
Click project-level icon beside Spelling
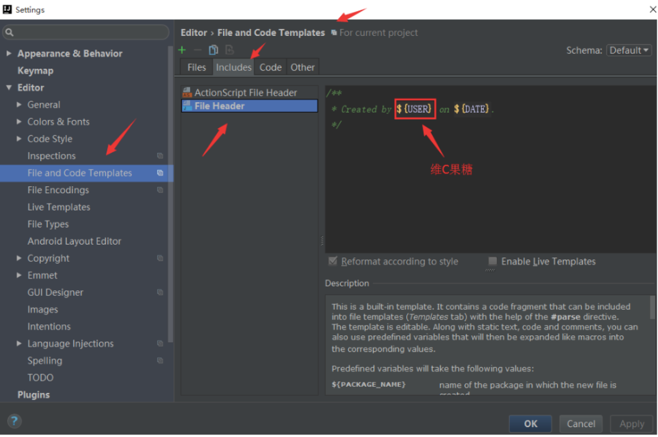[x=160, y=360]
